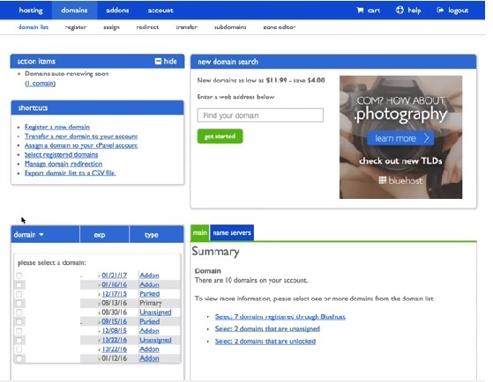Click the green get started button
The image size is (493, 382).
[x=220, y=136]
